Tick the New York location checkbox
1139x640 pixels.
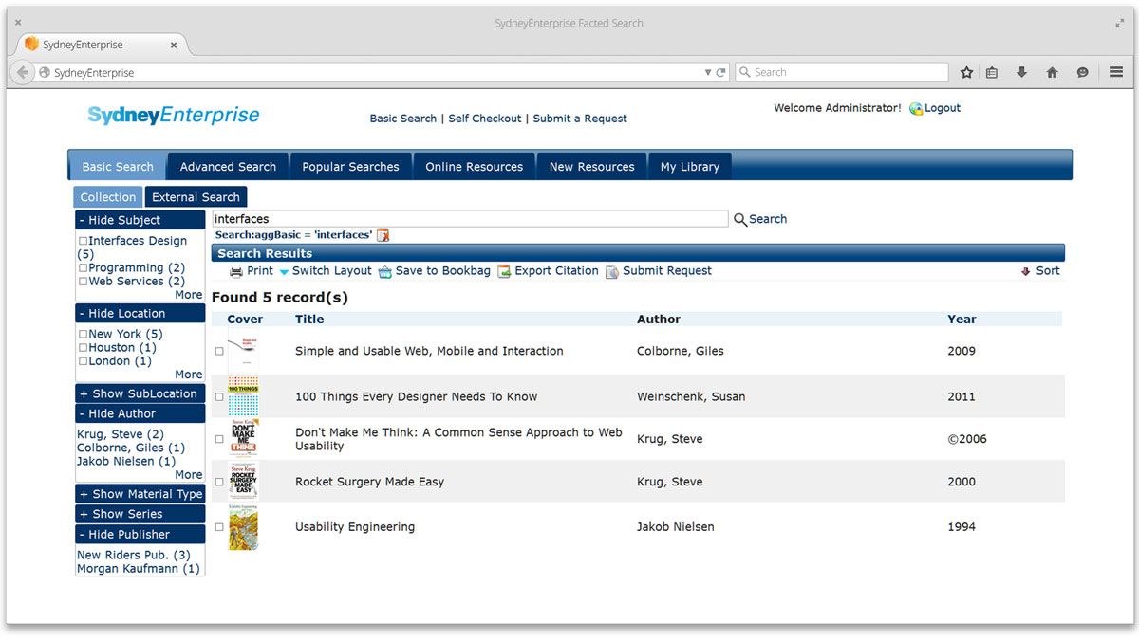(83, 334)
